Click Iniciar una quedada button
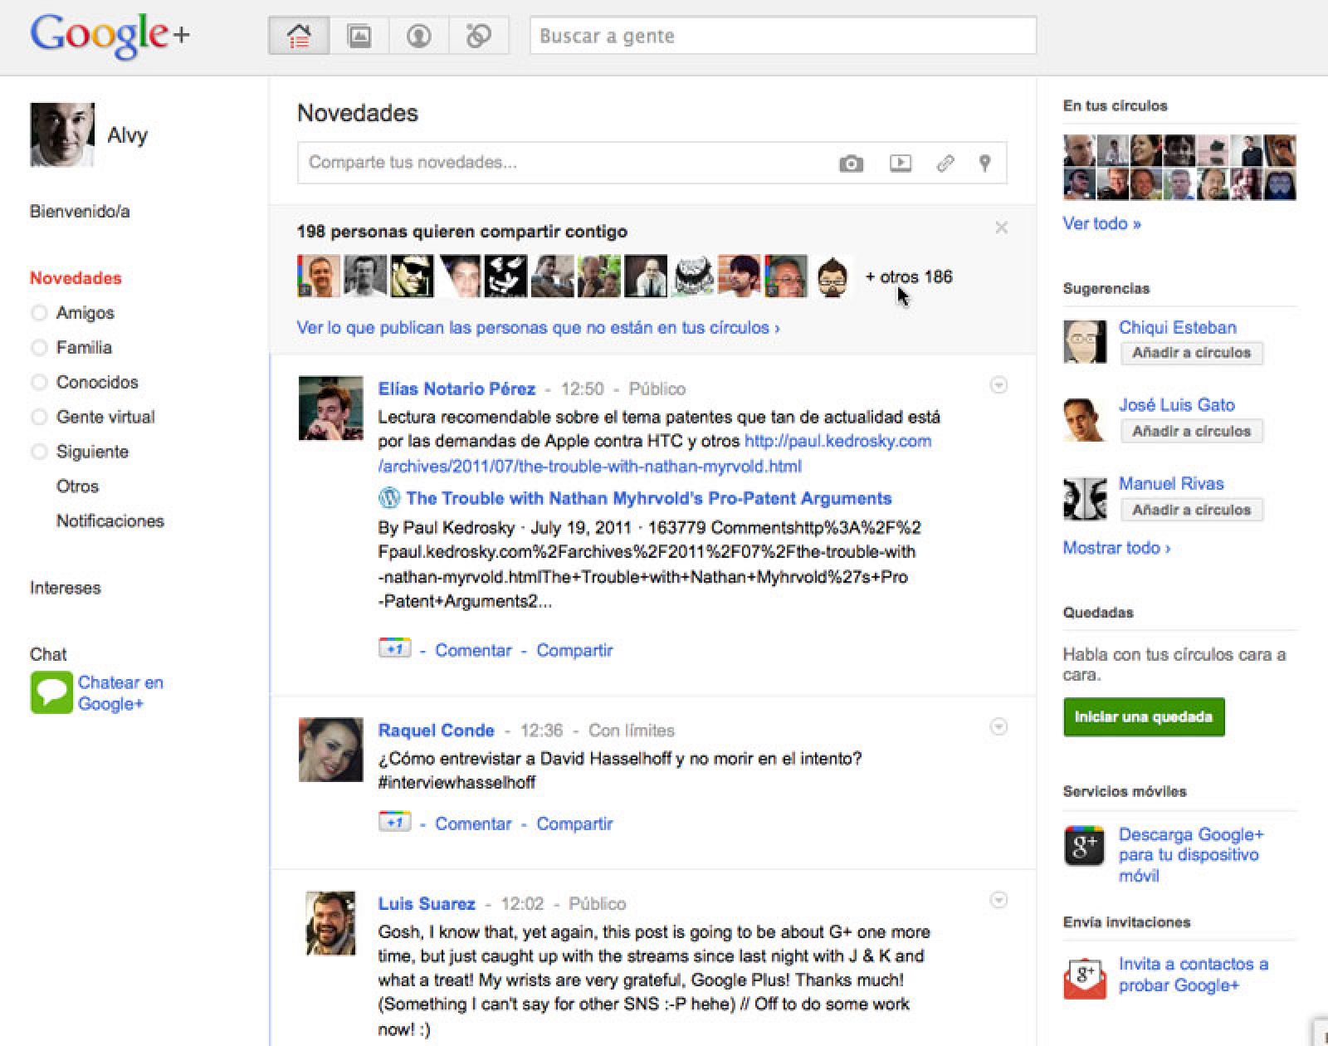 click(x=1144, y=716)
